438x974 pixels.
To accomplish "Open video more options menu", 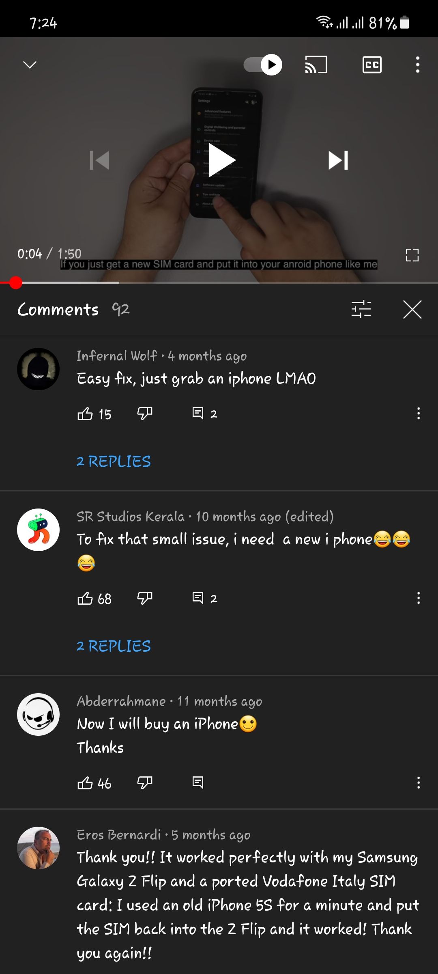I will [417, 65].
